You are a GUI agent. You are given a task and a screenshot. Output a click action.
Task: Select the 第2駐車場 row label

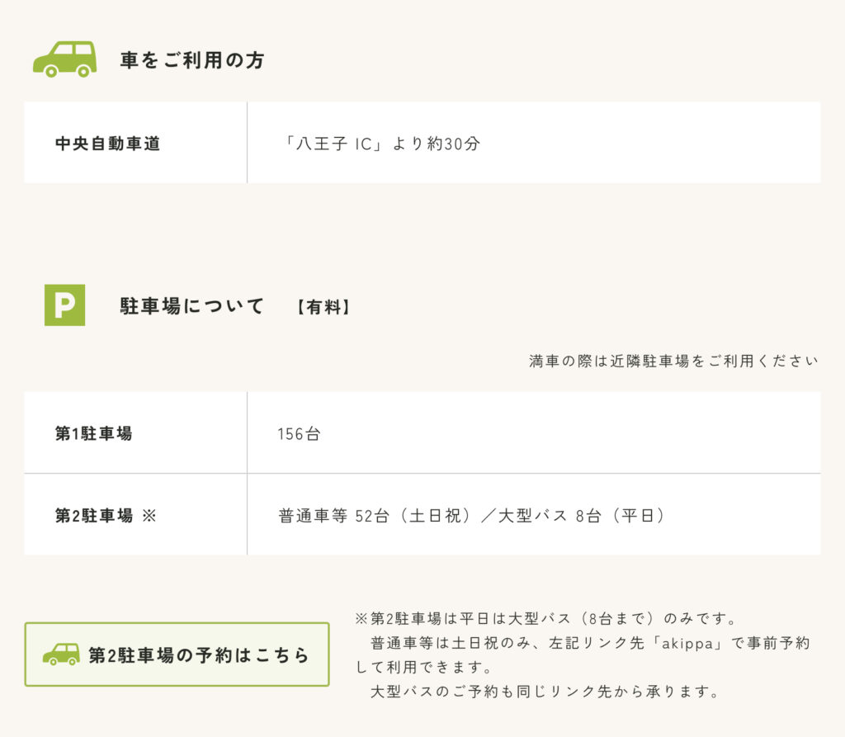94,516
